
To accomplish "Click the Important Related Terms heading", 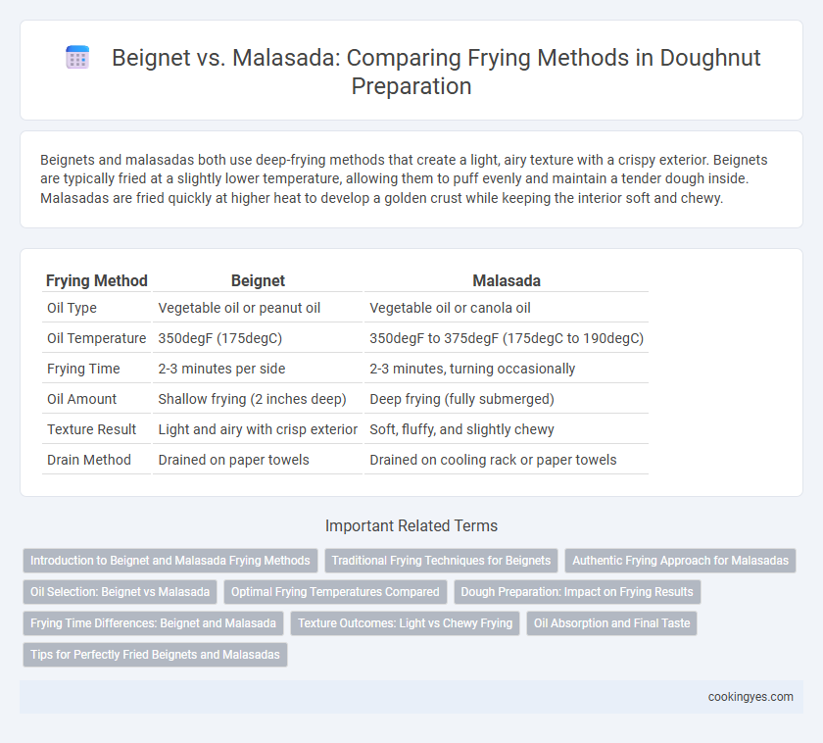I will coord(411,525).
